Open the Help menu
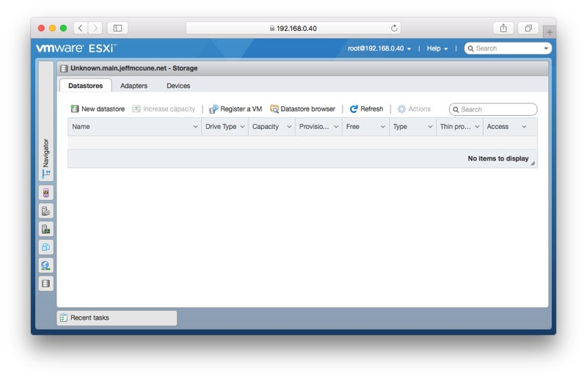 [437, 48]
